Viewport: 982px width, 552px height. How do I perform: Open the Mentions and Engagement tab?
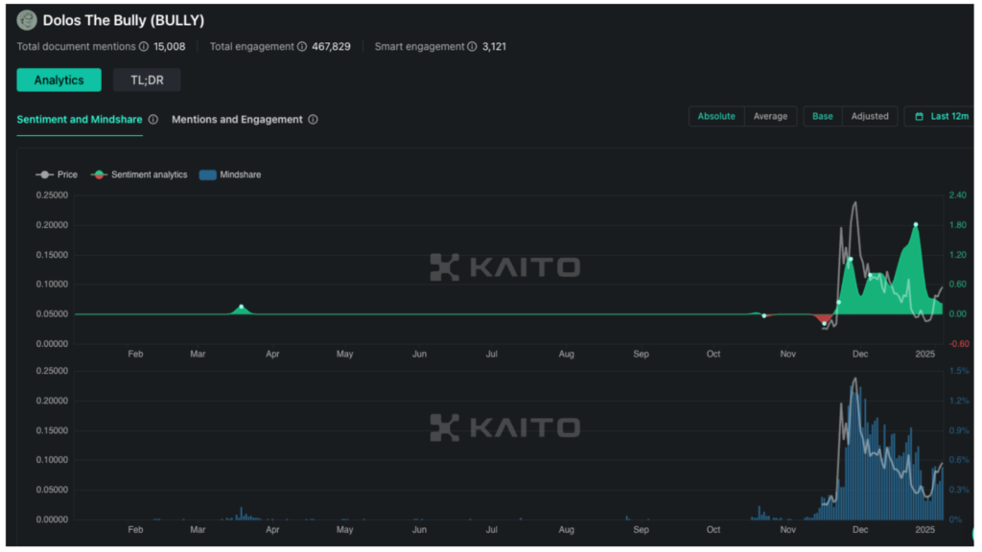[x=237, y=120]
